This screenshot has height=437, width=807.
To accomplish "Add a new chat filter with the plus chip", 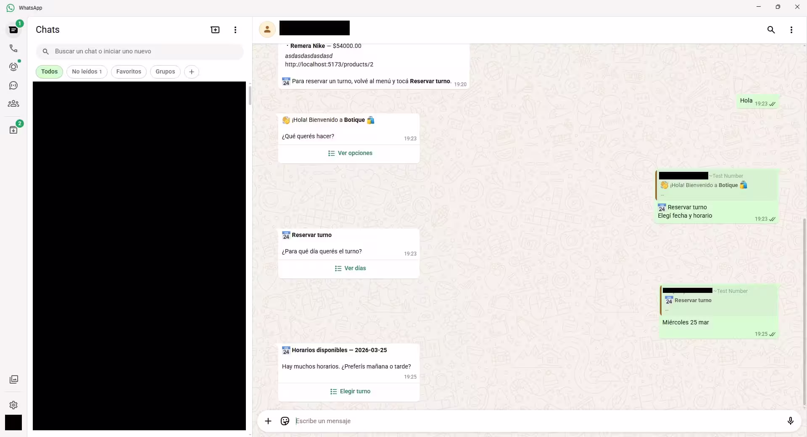I will pos(191,71).
